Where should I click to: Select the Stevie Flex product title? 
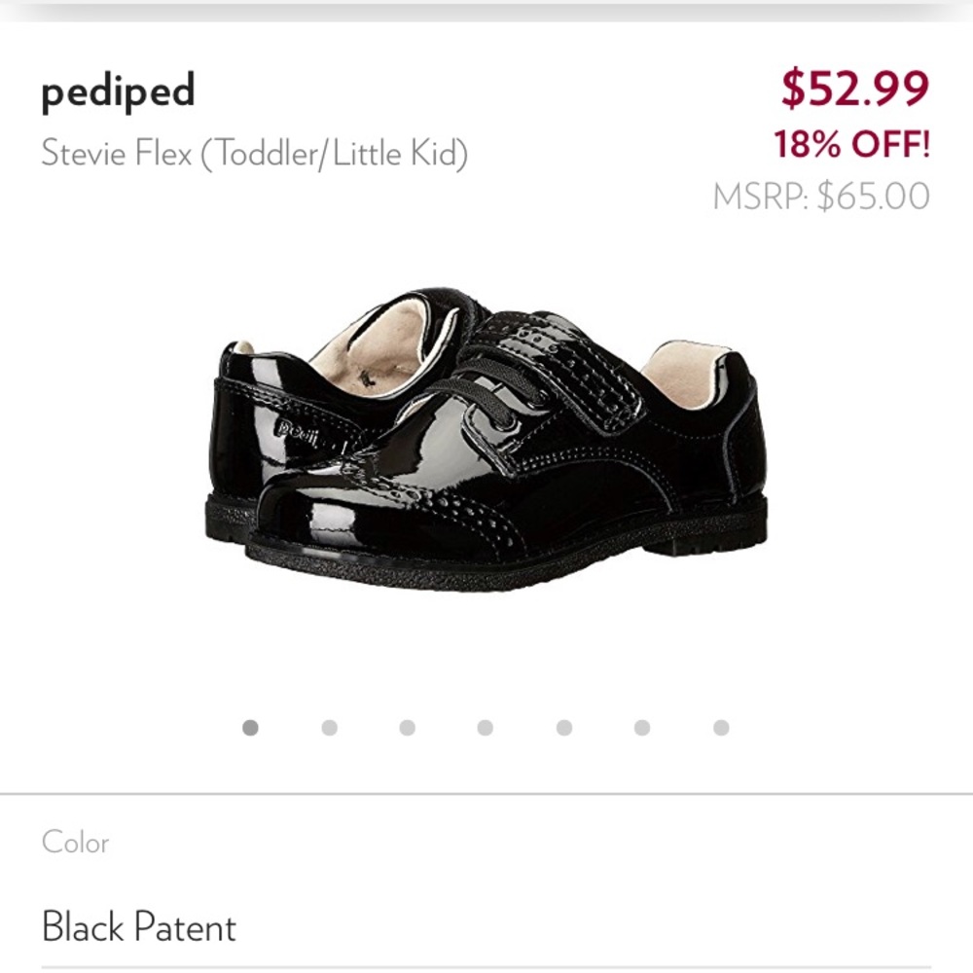pyautogui.click(x=255, y=153)
